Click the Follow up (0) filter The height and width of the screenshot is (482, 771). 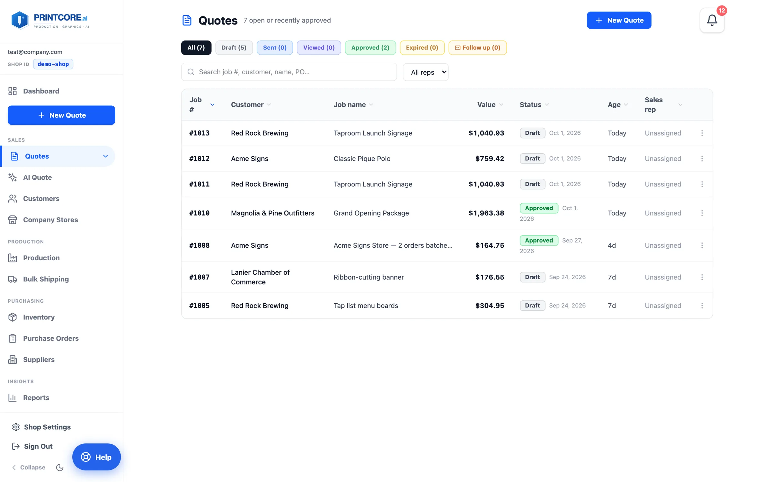(x=478, y=48)
